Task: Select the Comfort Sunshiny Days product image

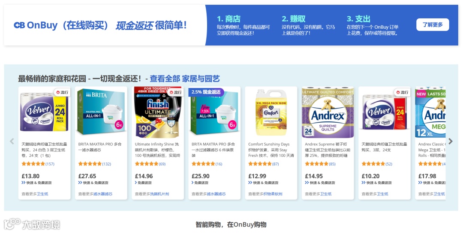Action: click(x=271, y=112)
